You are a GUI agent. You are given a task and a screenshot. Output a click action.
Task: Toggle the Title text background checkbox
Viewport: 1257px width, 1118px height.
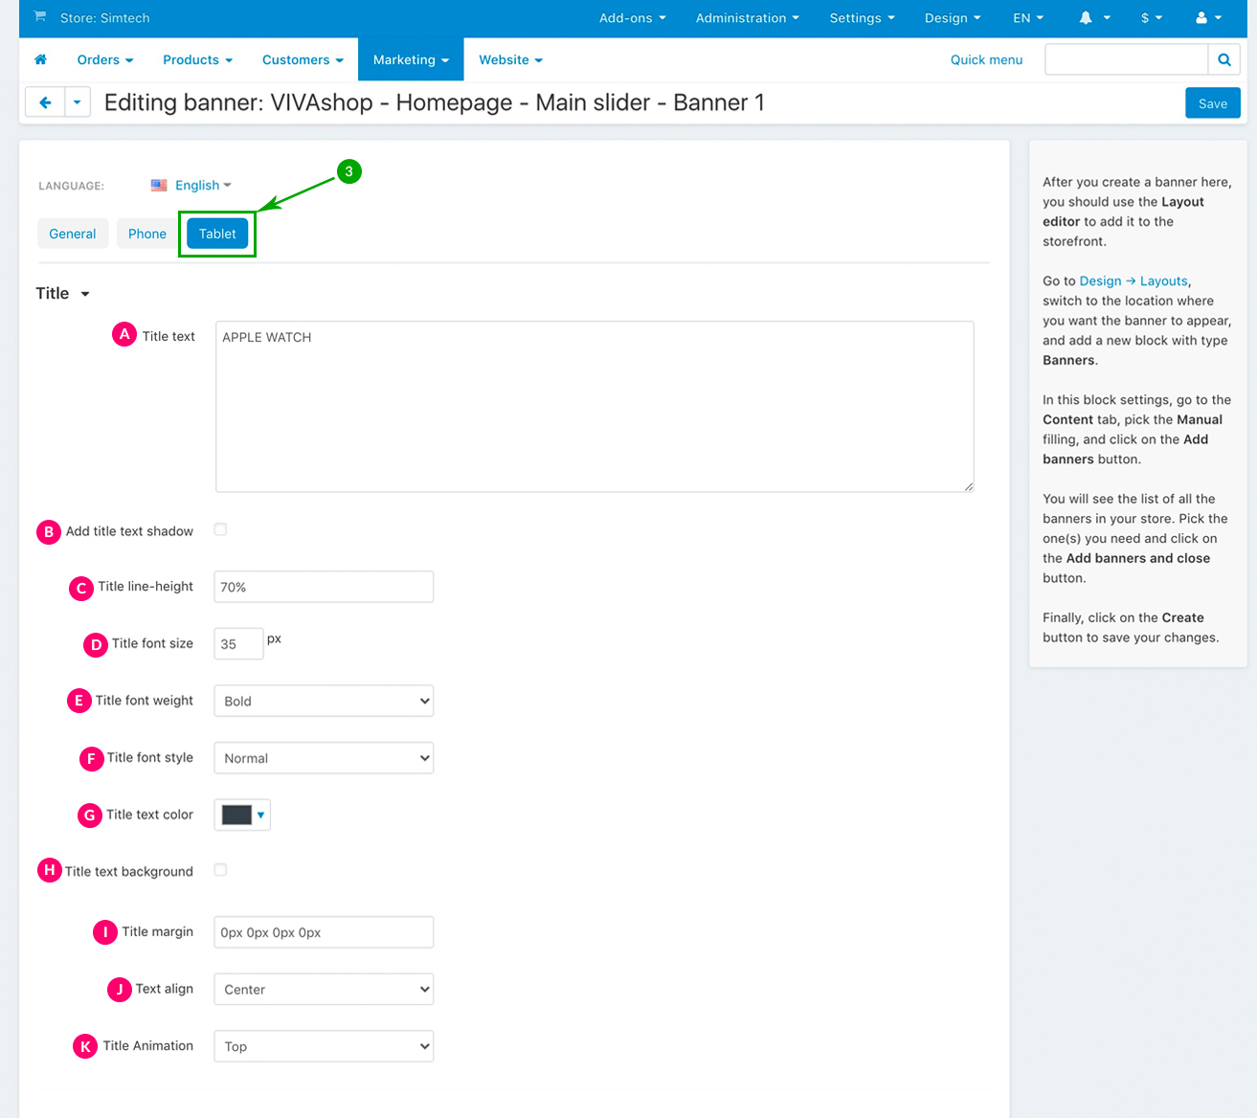220,870
